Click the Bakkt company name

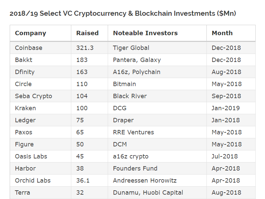(23, 60)
